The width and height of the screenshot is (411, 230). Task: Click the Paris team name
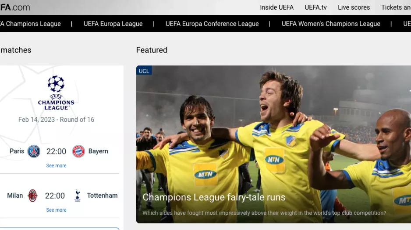pyautogui.click(x=17, y=151)
